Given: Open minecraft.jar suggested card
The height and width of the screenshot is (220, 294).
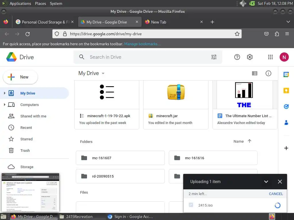Looking at the screenshot, I should 176,105.
